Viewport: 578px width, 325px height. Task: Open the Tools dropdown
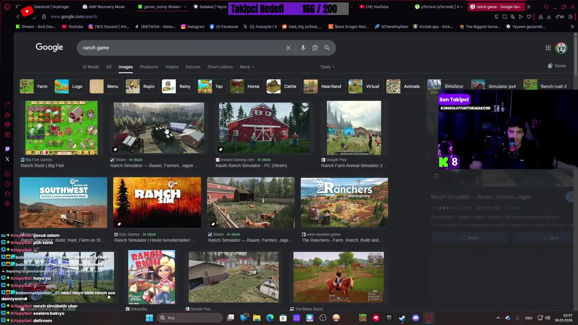coord(327,67)
